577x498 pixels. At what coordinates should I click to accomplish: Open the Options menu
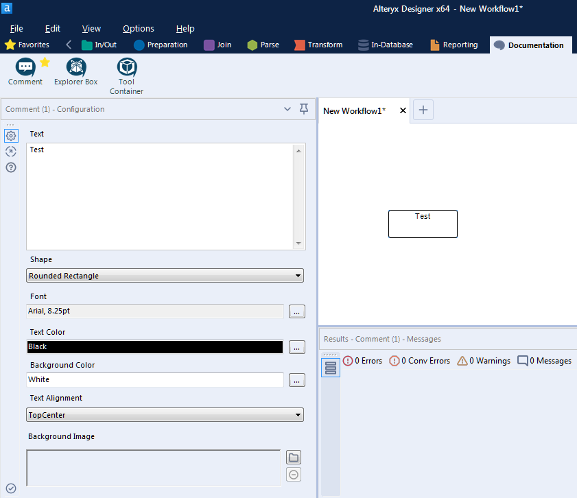coord(138,28)
